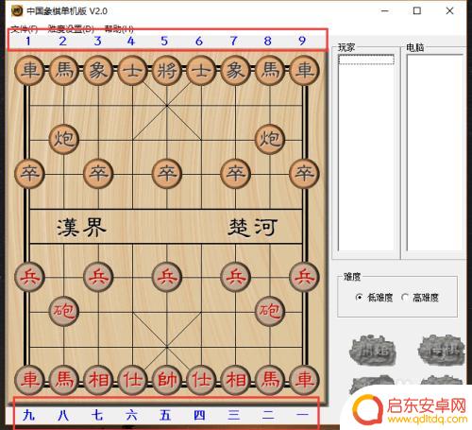Click the blue file label 五 at bottom

(x=165, y=415)
